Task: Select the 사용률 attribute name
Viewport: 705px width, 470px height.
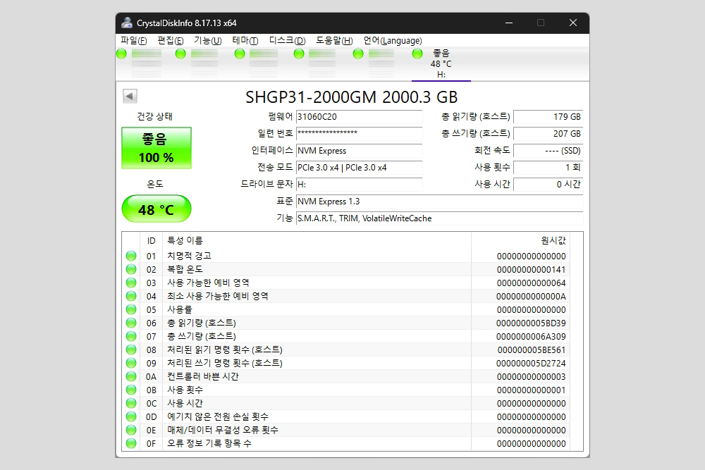Action: click(x=179, y=309)
